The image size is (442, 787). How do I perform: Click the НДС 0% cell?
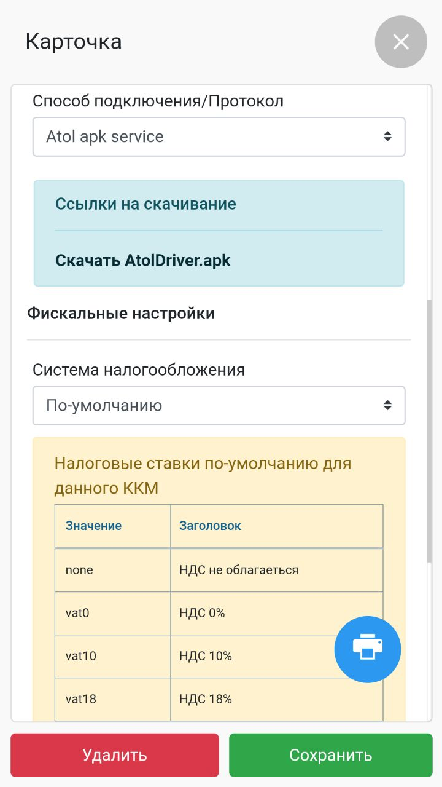(203, 613)
